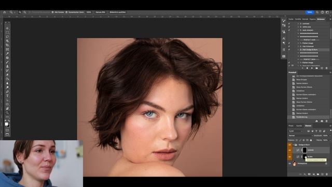Viewport: 332px width, 187px height.
Task: Open the Deckkraft opacity dropdown
Action: coord(330,136)
